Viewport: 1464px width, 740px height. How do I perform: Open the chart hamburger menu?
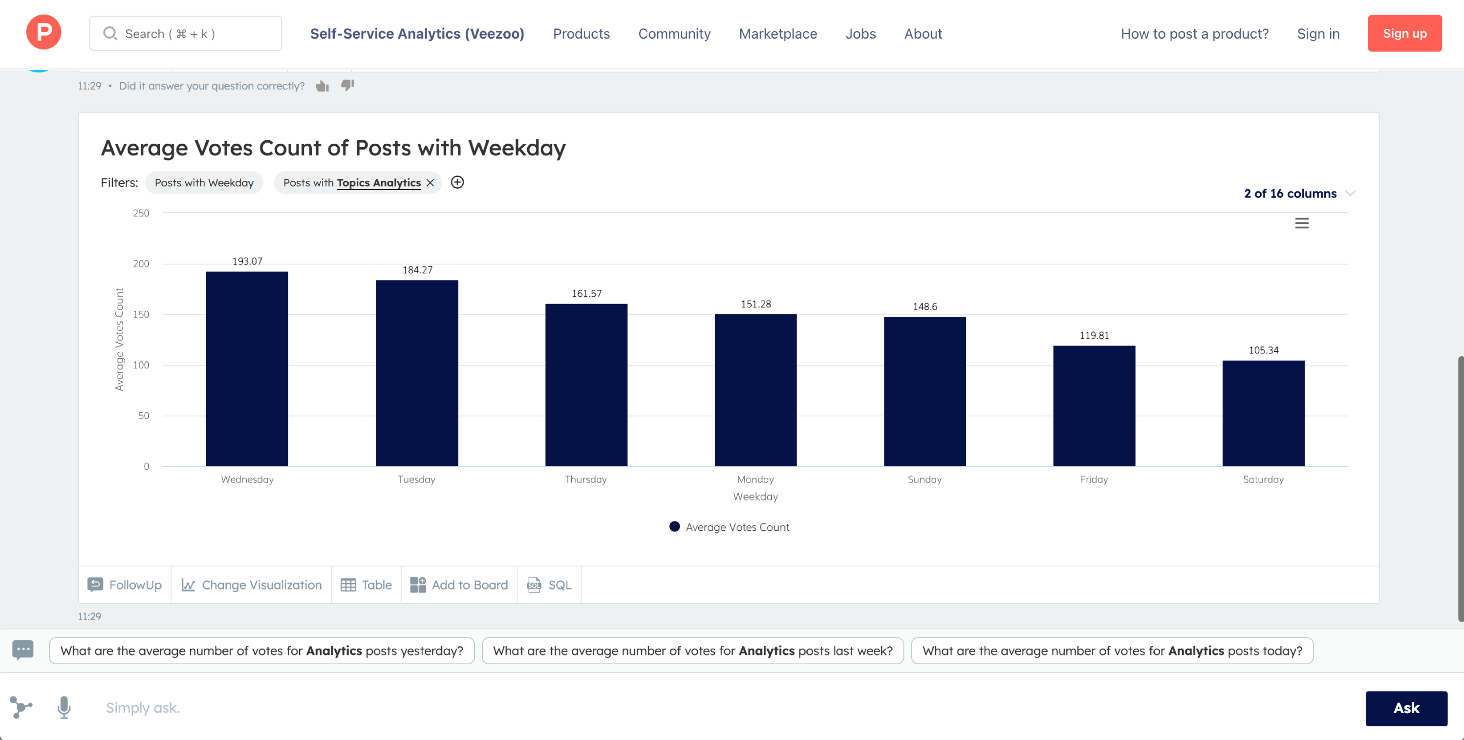[1302, 223]
